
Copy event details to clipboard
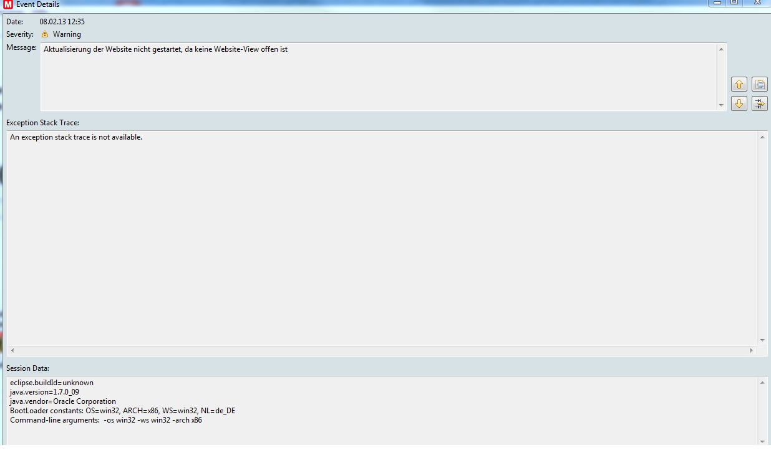(x=759, y=84)
